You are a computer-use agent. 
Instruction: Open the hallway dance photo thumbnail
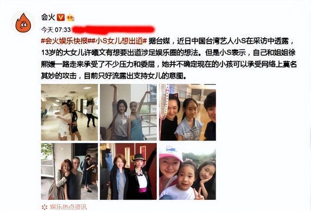69,112
